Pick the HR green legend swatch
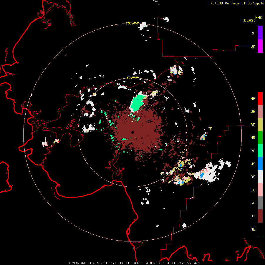265x265 pixels. [x=260, y=138]
